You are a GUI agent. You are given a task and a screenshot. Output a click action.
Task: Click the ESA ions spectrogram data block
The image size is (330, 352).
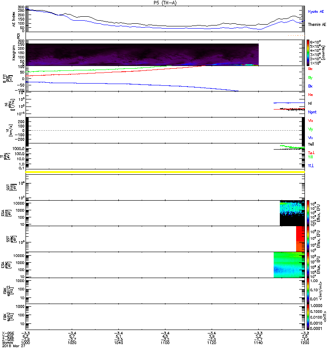point(292,213)
